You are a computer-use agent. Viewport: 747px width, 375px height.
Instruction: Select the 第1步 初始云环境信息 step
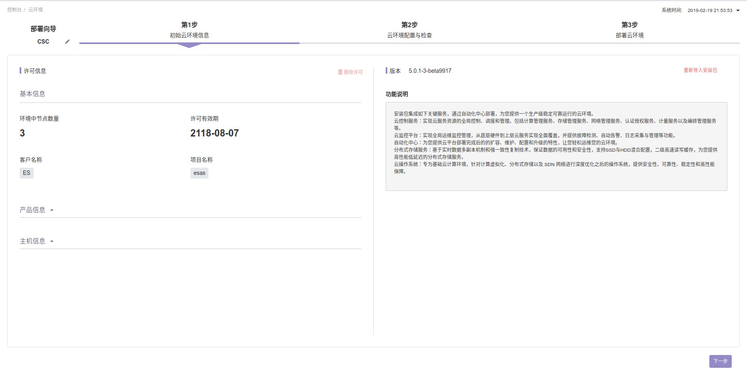tap(189, 30)
